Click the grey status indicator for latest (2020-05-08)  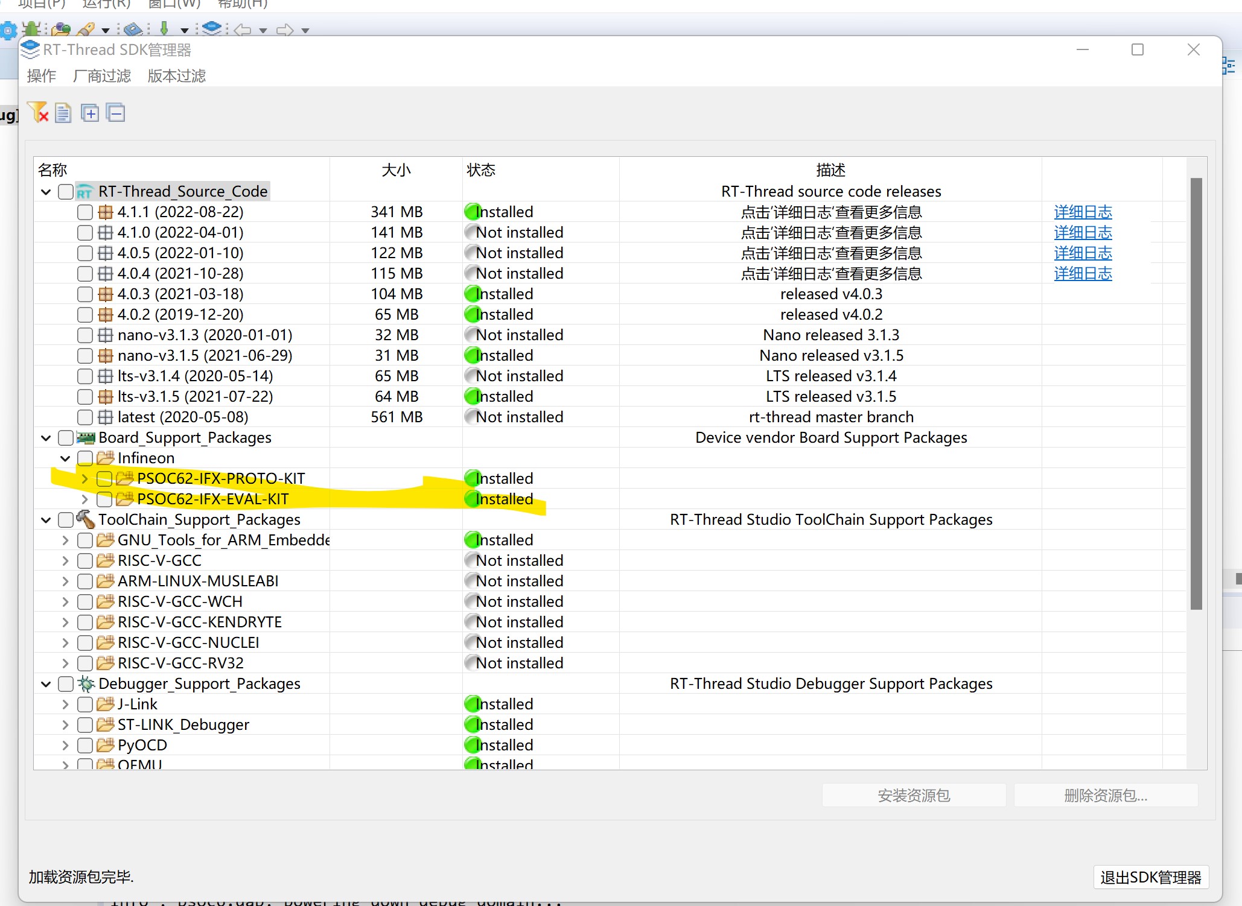point(473,417)
